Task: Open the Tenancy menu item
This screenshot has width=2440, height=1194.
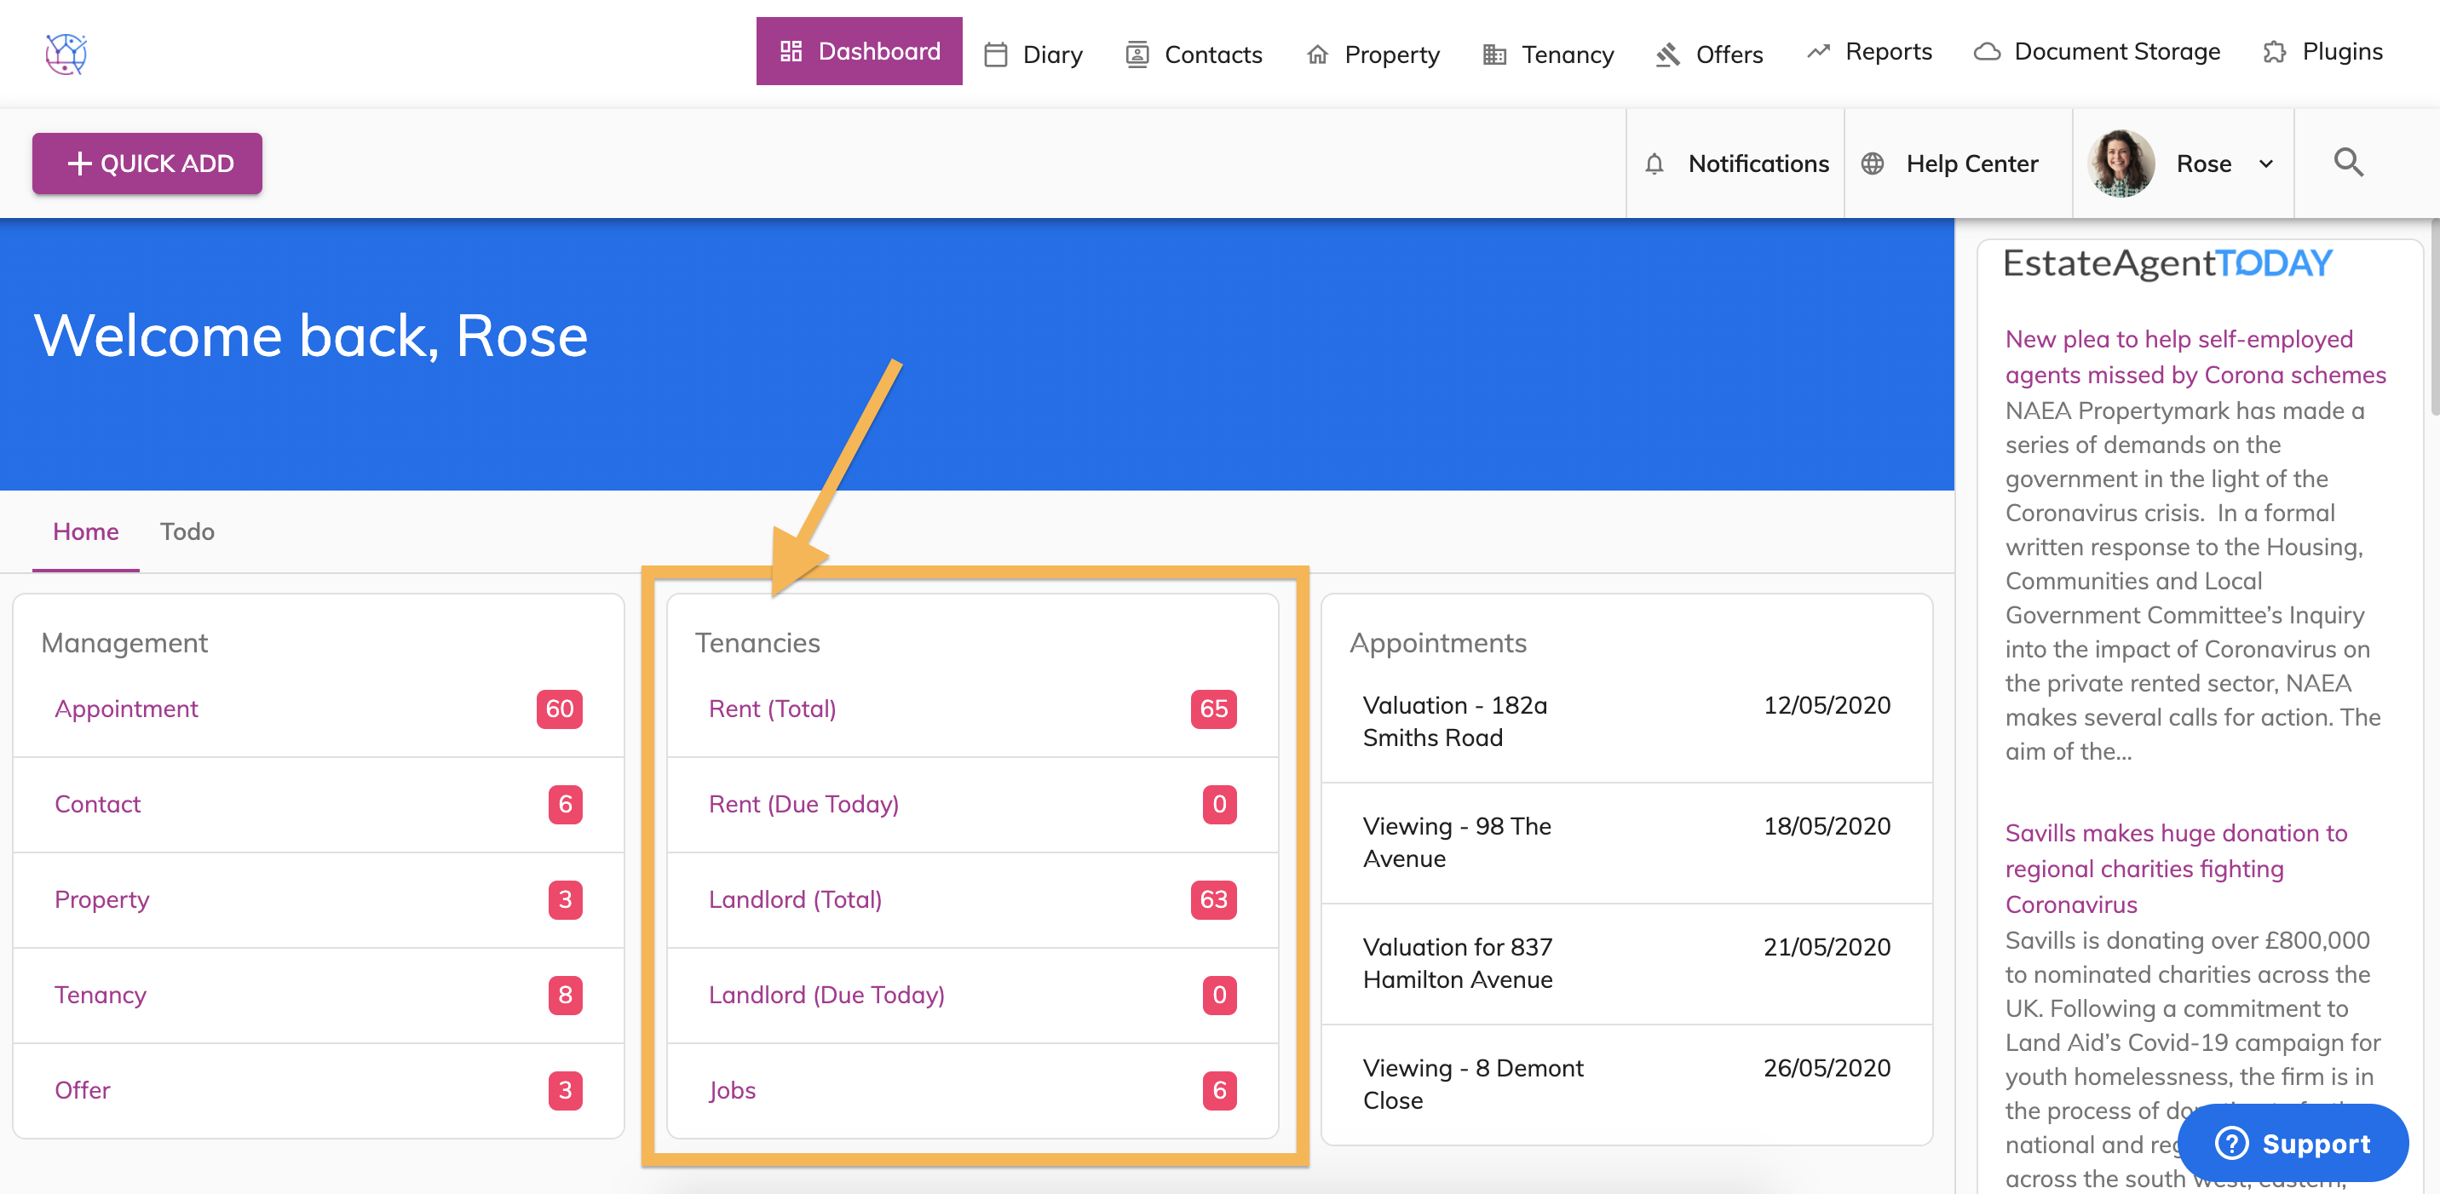Action: point(1567,54)
